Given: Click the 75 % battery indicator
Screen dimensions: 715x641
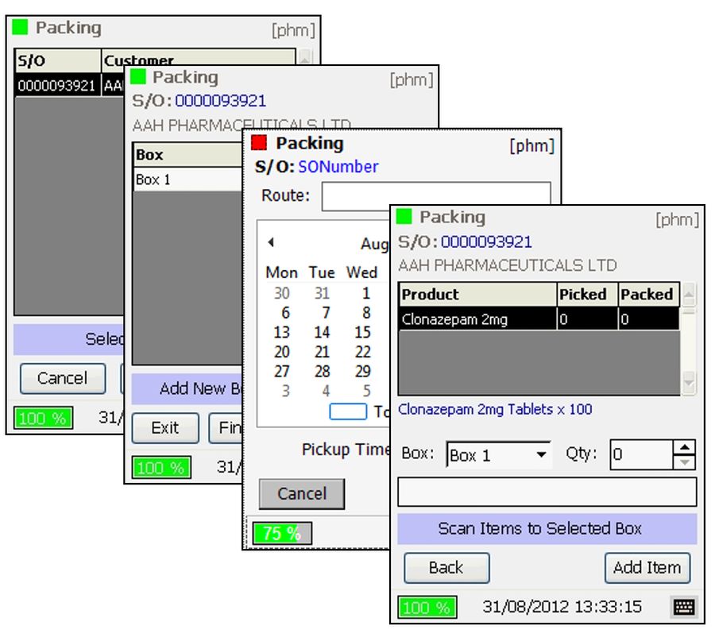Looking at the screenshot, I should [282, 533].
